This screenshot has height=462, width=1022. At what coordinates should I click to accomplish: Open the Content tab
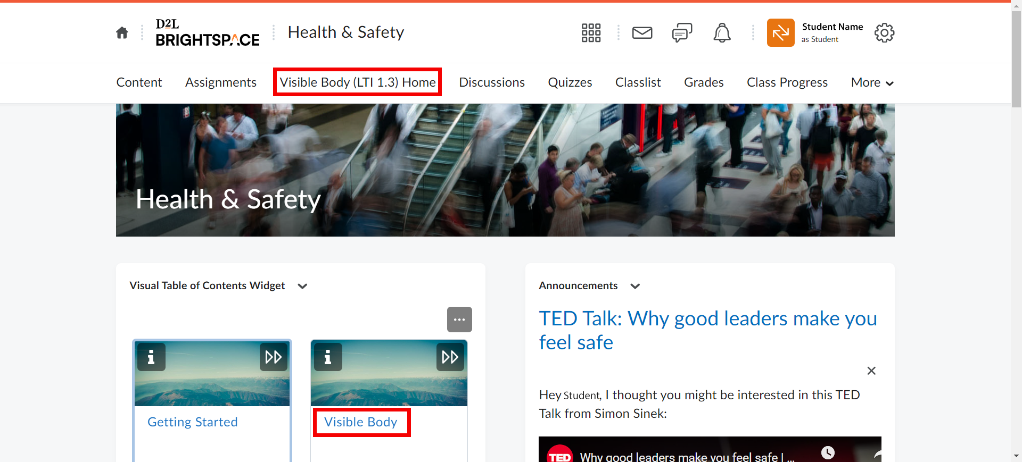pyautogui.click(x=139, y=82)
